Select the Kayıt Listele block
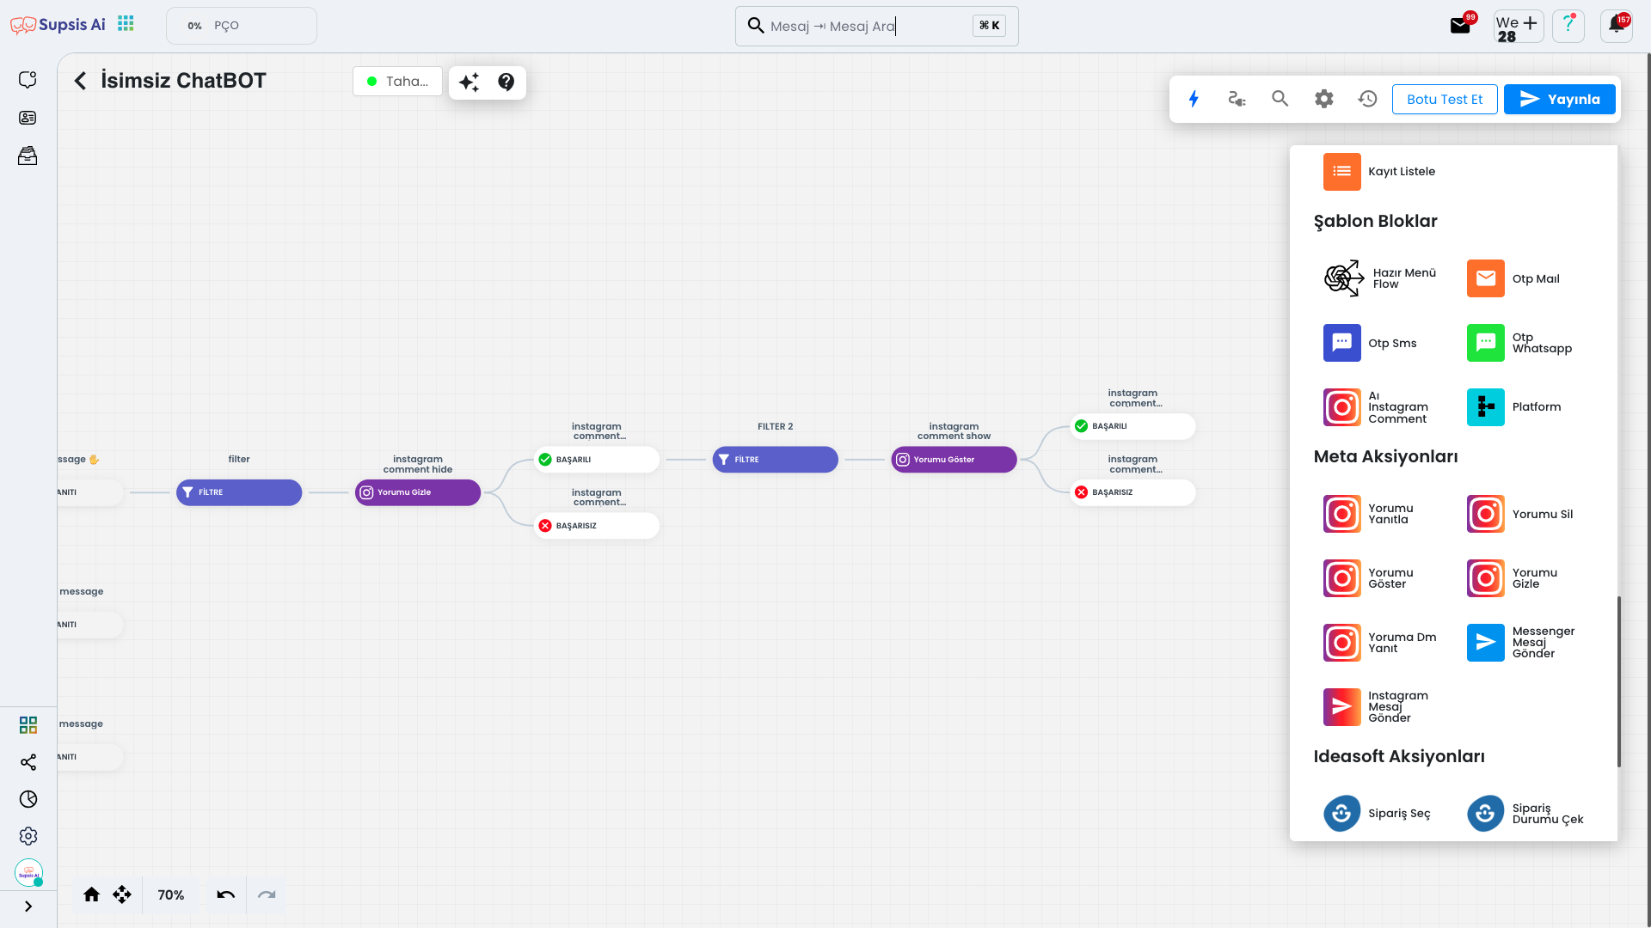This screenshot has height=928, width=1651. tap(1379, 172)
